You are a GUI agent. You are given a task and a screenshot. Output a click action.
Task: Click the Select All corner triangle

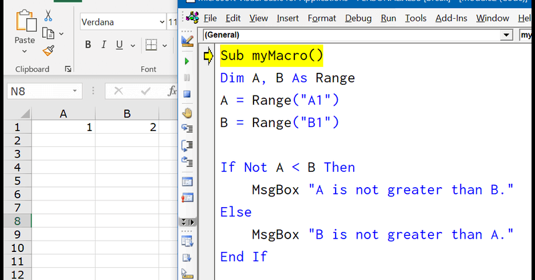click(25, 114)
